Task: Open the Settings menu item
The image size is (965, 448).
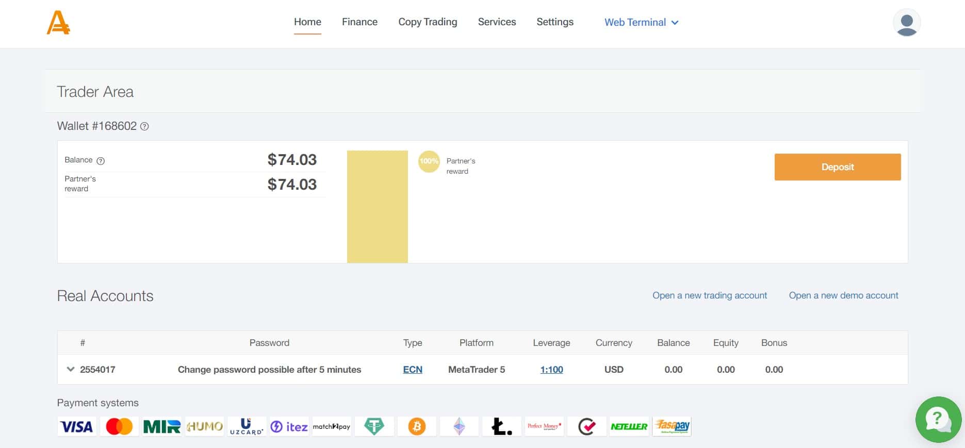Action: pyautogui.click(x=555, y=22)
